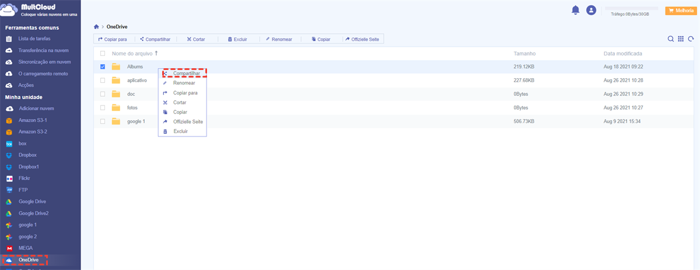This screenshot has height=270, width=700.
Task: Sort by the Data modificada column header
Action: coord(624,53)
